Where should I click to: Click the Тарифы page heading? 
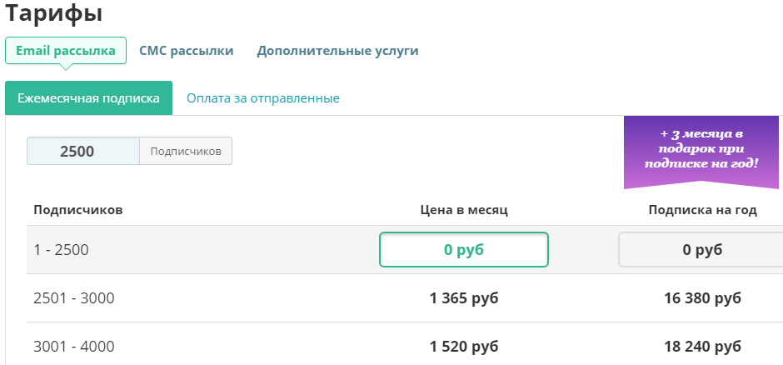coord(54,14)
